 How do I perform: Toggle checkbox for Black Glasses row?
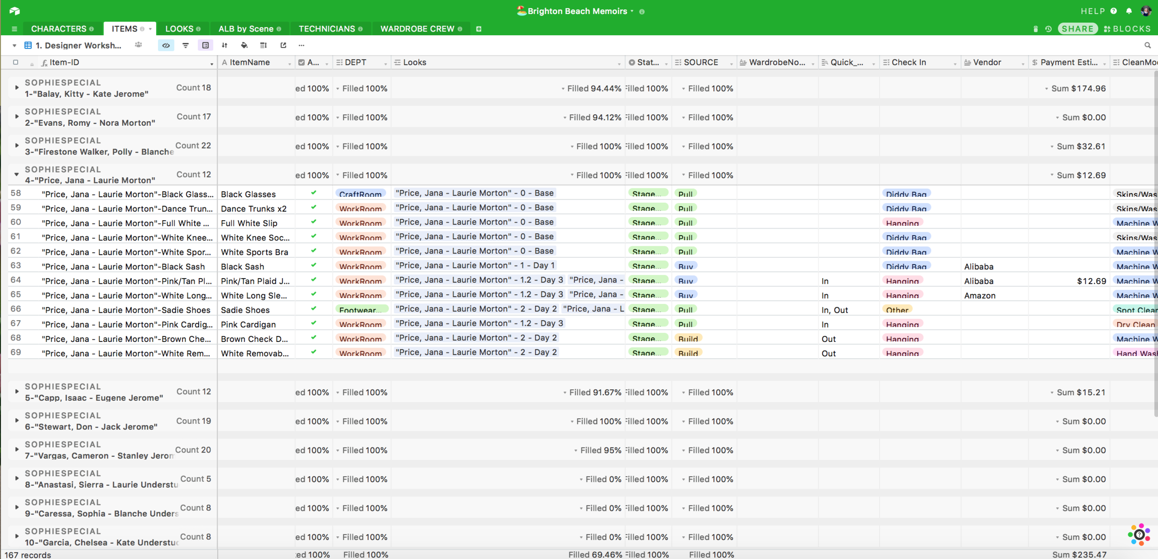point(314,193)
